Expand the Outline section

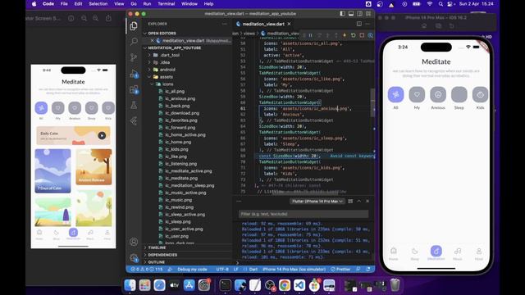tap(157, 262)
